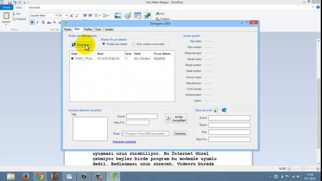Click the insert object icon in WordPad

[147, 16]
